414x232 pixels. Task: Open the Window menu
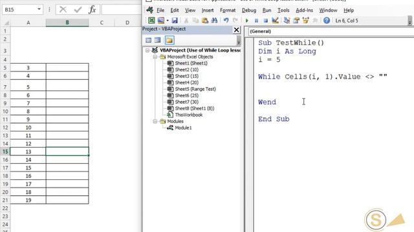(x=328, y=10)
